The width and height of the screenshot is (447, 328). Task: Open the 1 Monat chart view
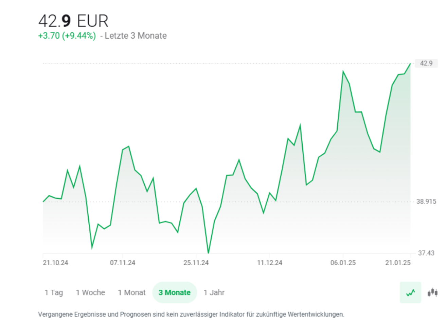point(131,292)
